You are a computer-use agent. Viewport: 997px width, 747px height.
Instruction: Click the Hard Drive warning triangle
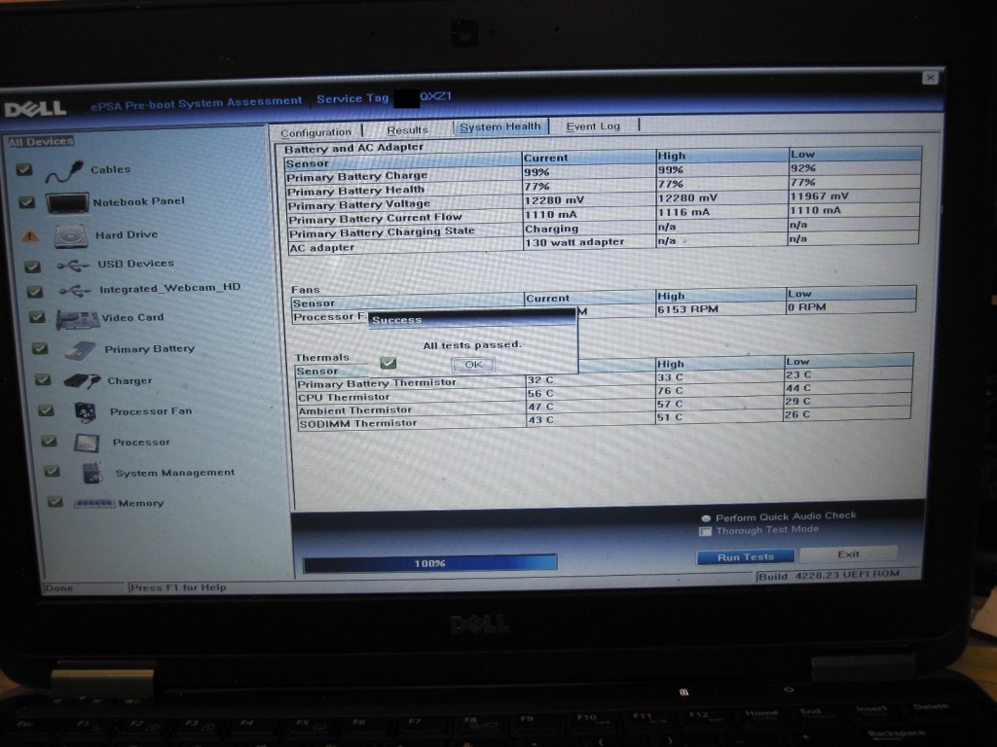pyautogui.click(x=30, y=237)
